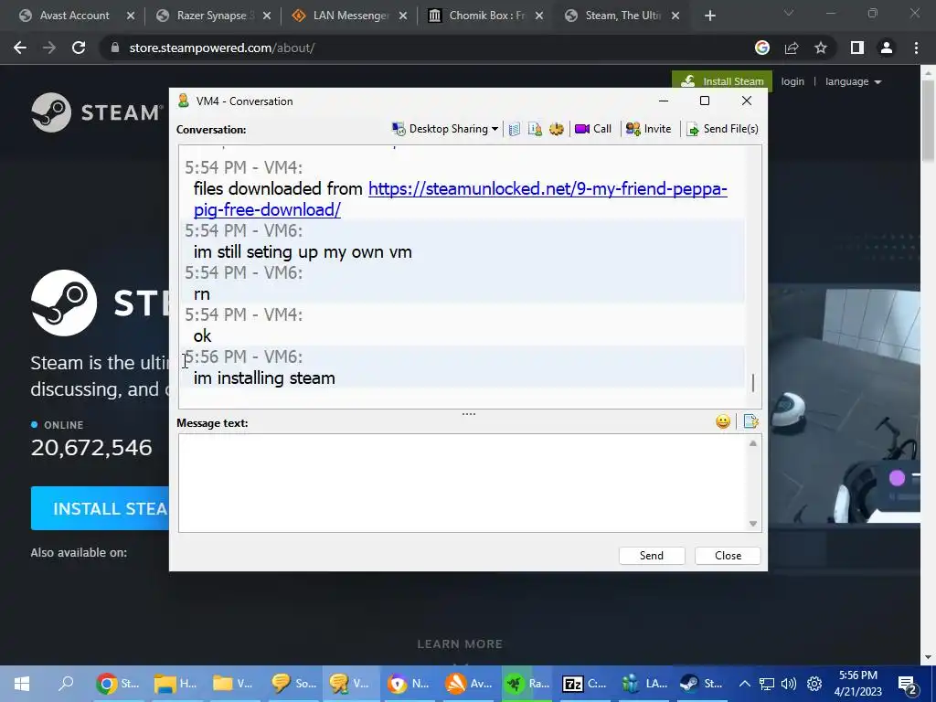Invite users to the conversation
936x702 pixels.
[x=648, y=129]
